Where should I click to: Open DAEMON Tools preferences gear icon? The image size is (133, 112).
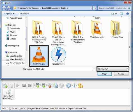click(x=68, y=86)
